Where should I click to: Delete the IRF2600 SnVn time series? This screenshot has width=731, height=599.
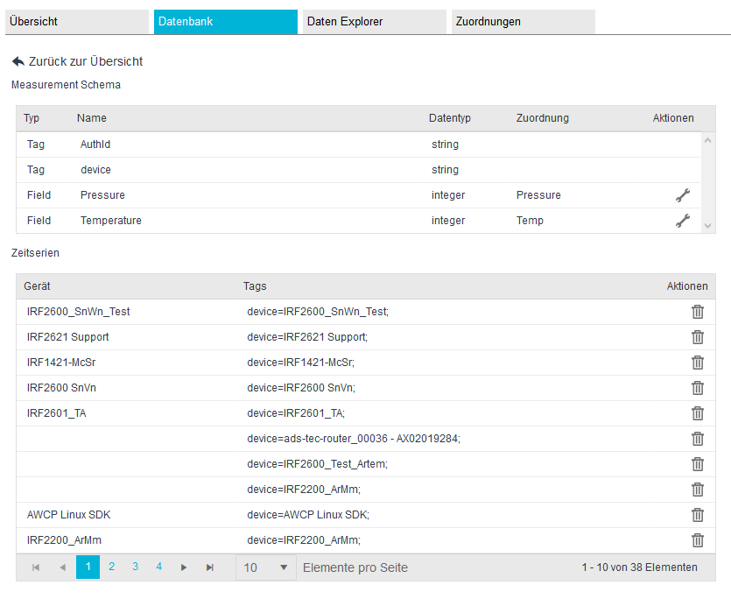click(698, 388)
